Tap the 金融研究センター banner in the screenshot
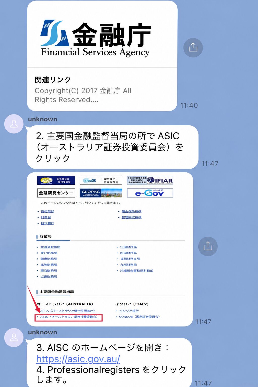This screenshot has height=387, width=258. point(56,193)
